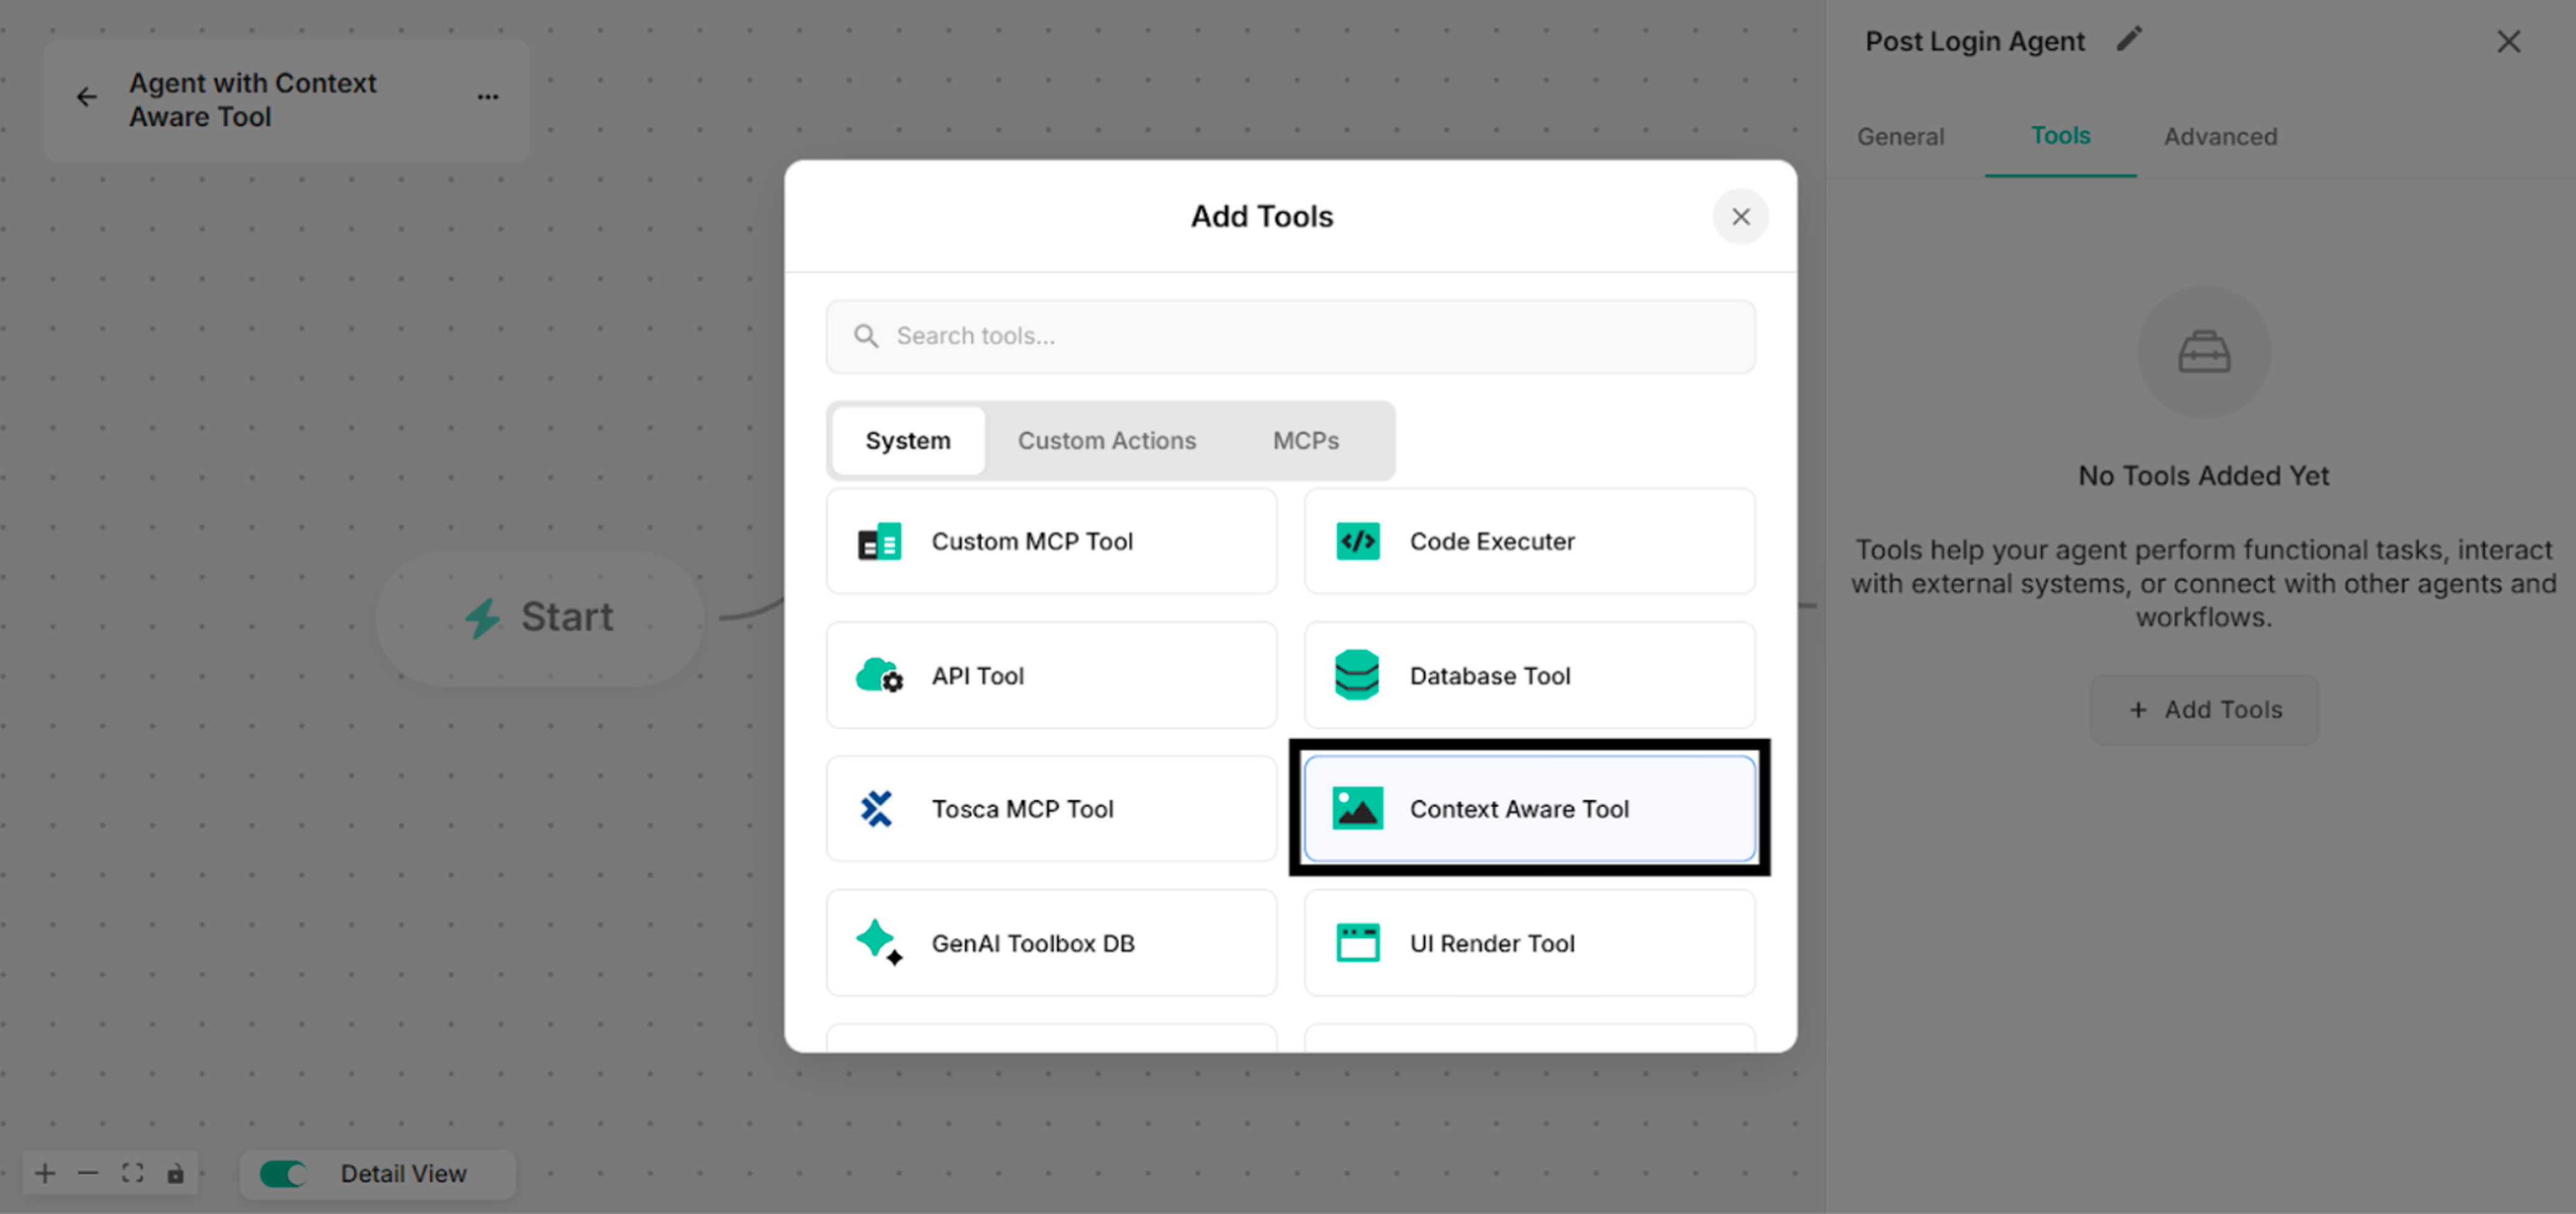Screen dimensions: 2576x1214
Task: Click the Add Tools button in the side panel
Action: pyautogui.click(x=2203, y=710)
